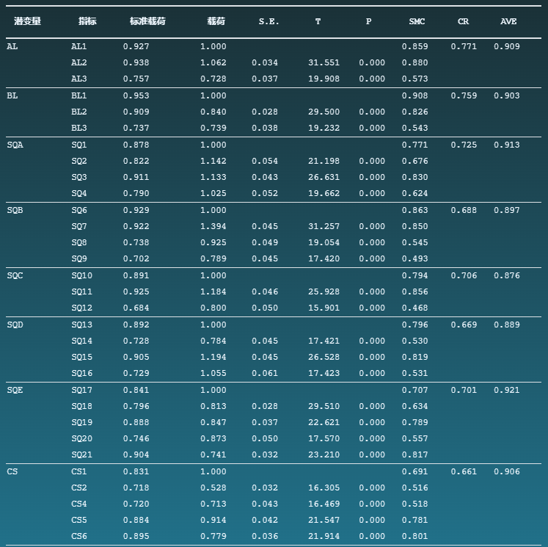Click SQ7 loading value 1.394
This screenshot has width=548, height=547.
(x=213, y=226)
